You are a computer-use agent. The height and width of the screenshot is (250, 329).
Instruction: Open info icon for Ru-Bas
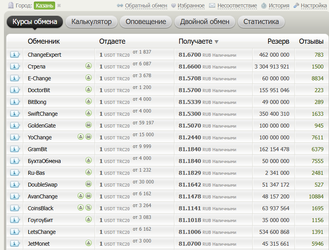[15, 172]
